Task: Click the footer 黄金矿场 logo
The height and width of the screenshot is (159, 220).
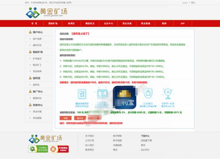Action: click(x=45, y=139)
